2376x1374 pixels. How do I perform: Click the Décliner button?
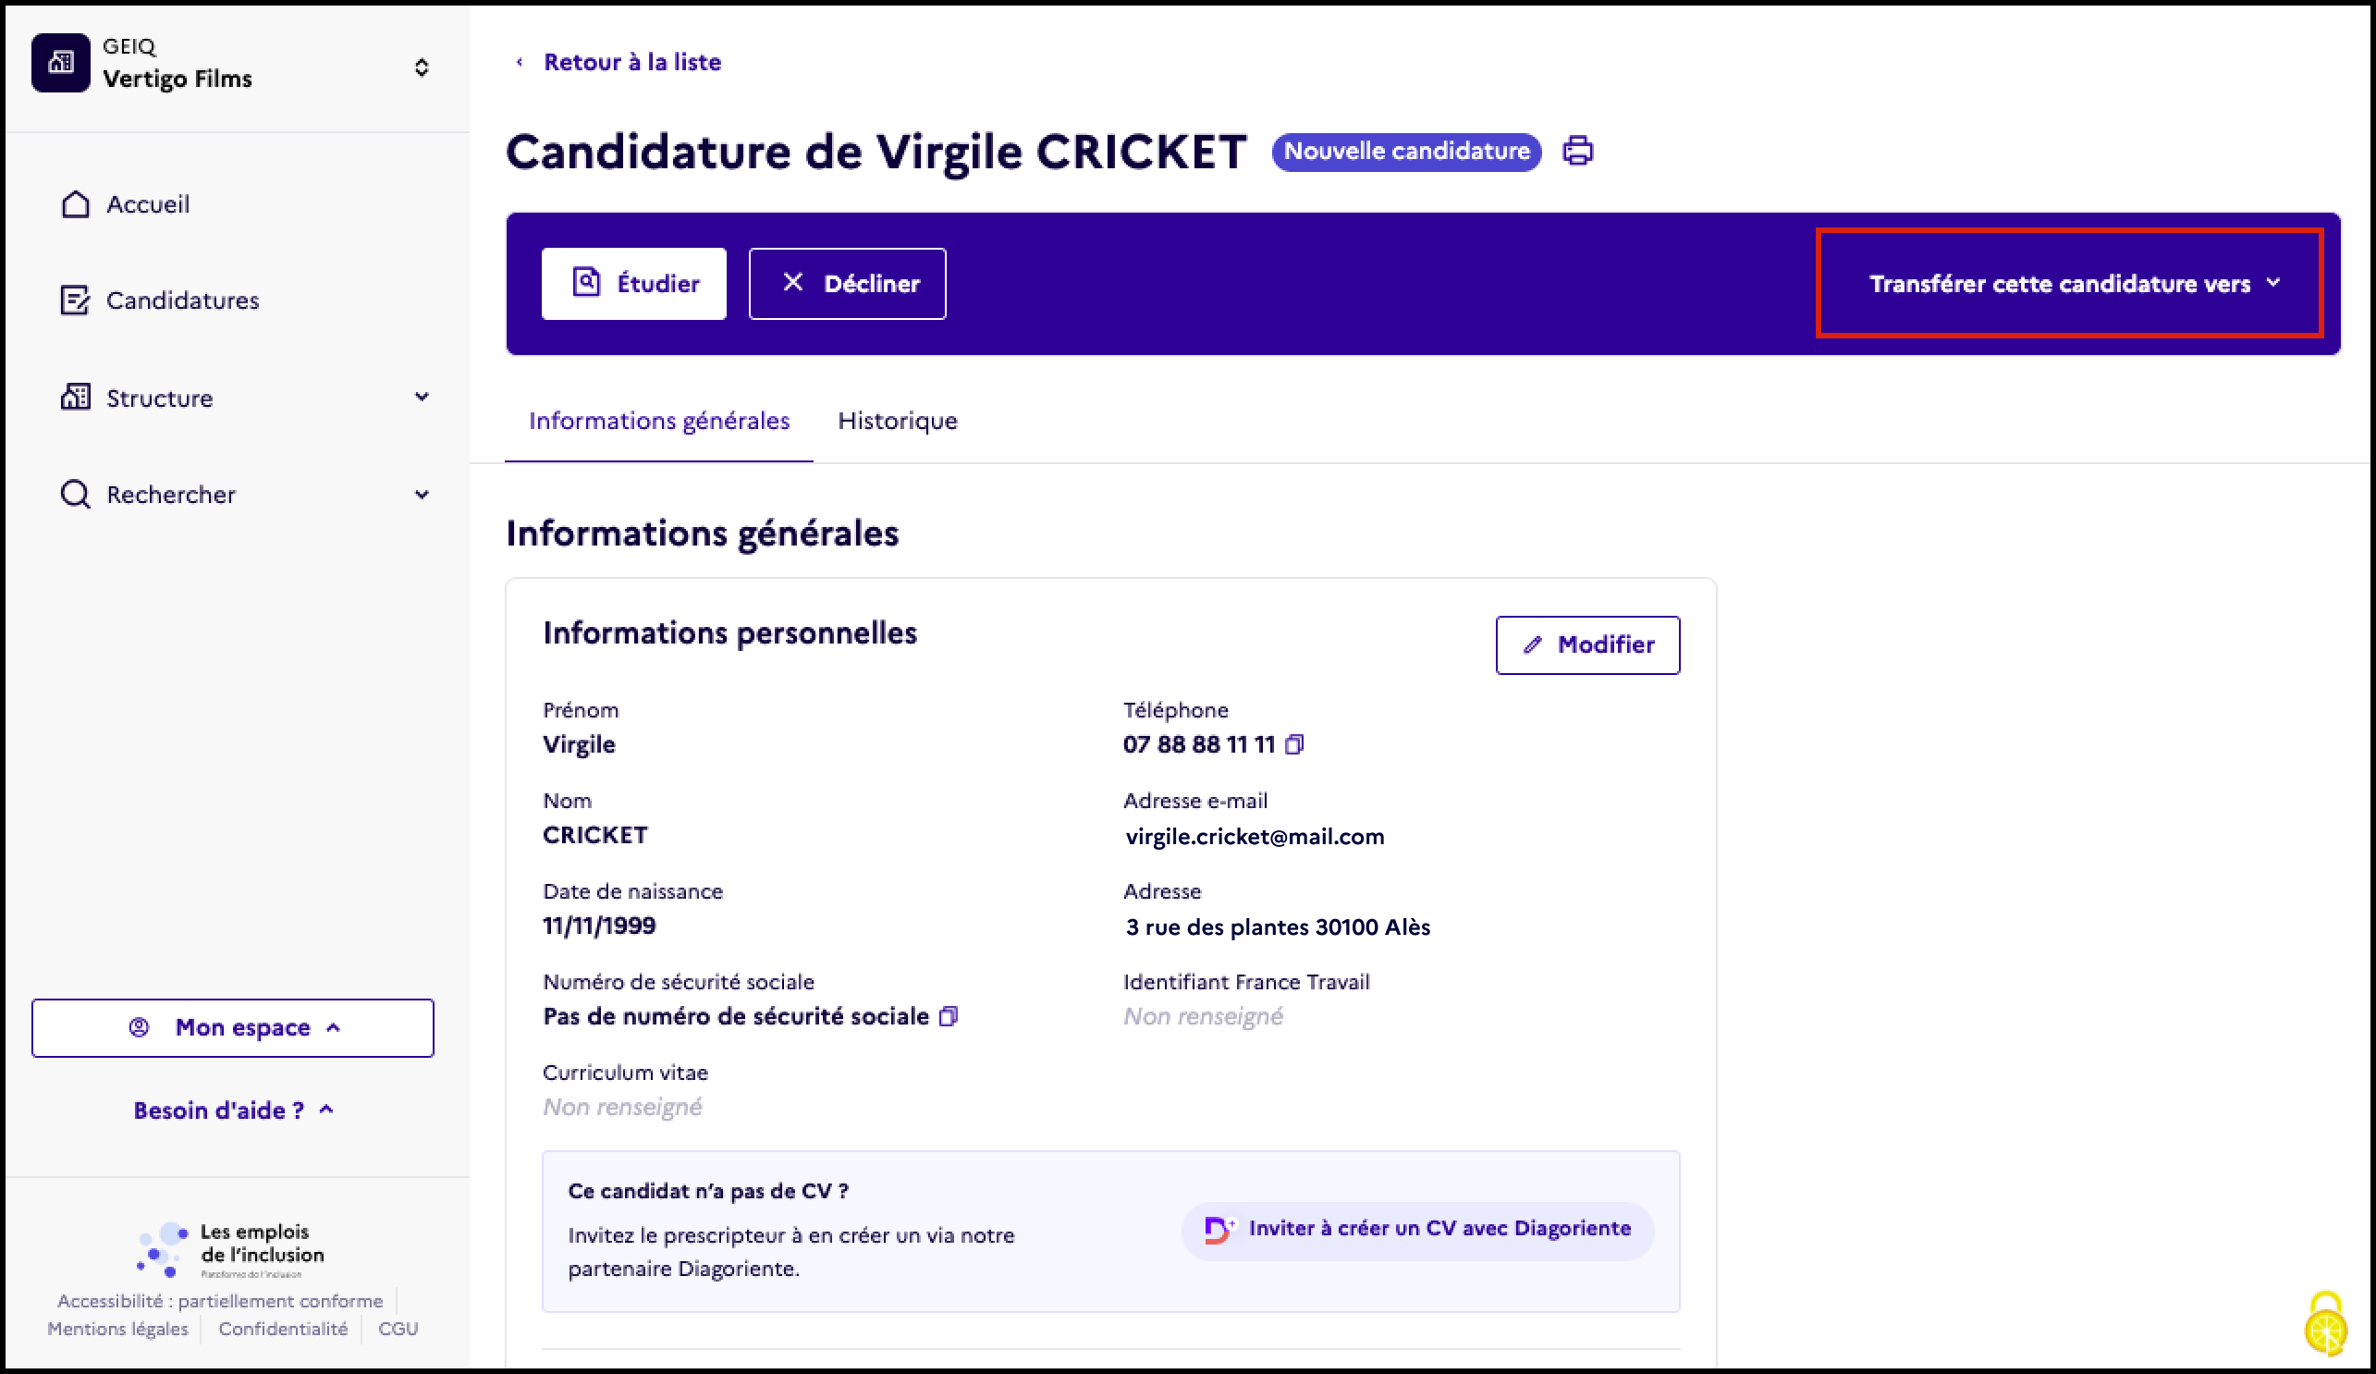[x=847, y=283]
